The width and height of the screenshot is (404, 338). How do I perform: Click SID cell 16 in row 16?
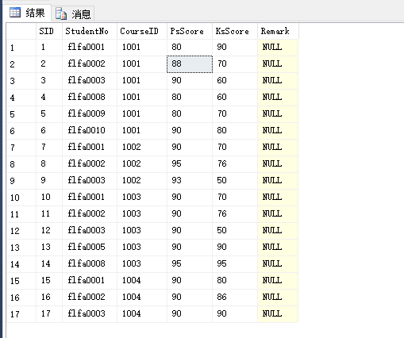(x=49, y=298)
